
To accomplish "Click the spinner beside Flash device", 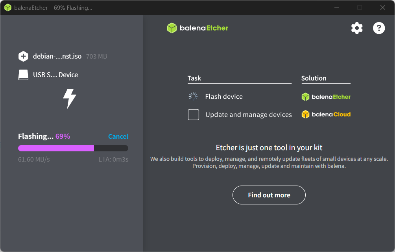I will (x=193, y=96).
